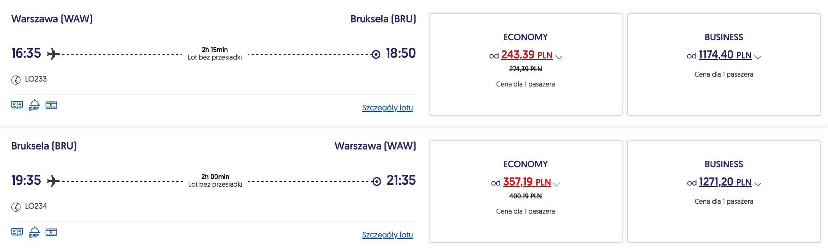Choose the Business card for the outbound flight
This screenshot has width=828, height=250.
724,64
